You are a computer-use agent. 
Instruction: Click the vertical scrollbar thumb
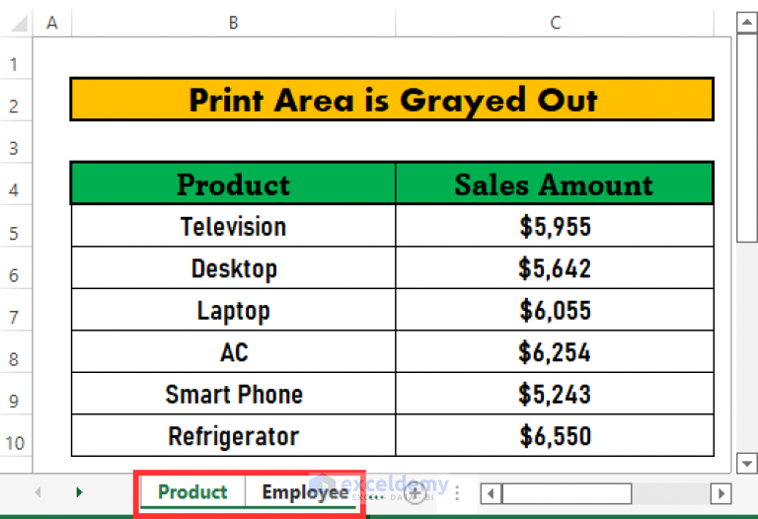pos(747,137)
